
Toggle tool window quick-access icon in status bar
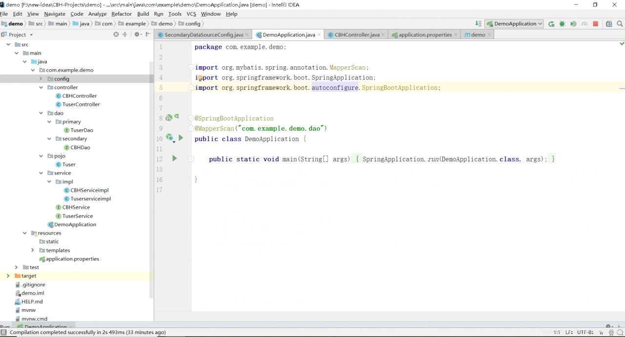click(3, 332)
